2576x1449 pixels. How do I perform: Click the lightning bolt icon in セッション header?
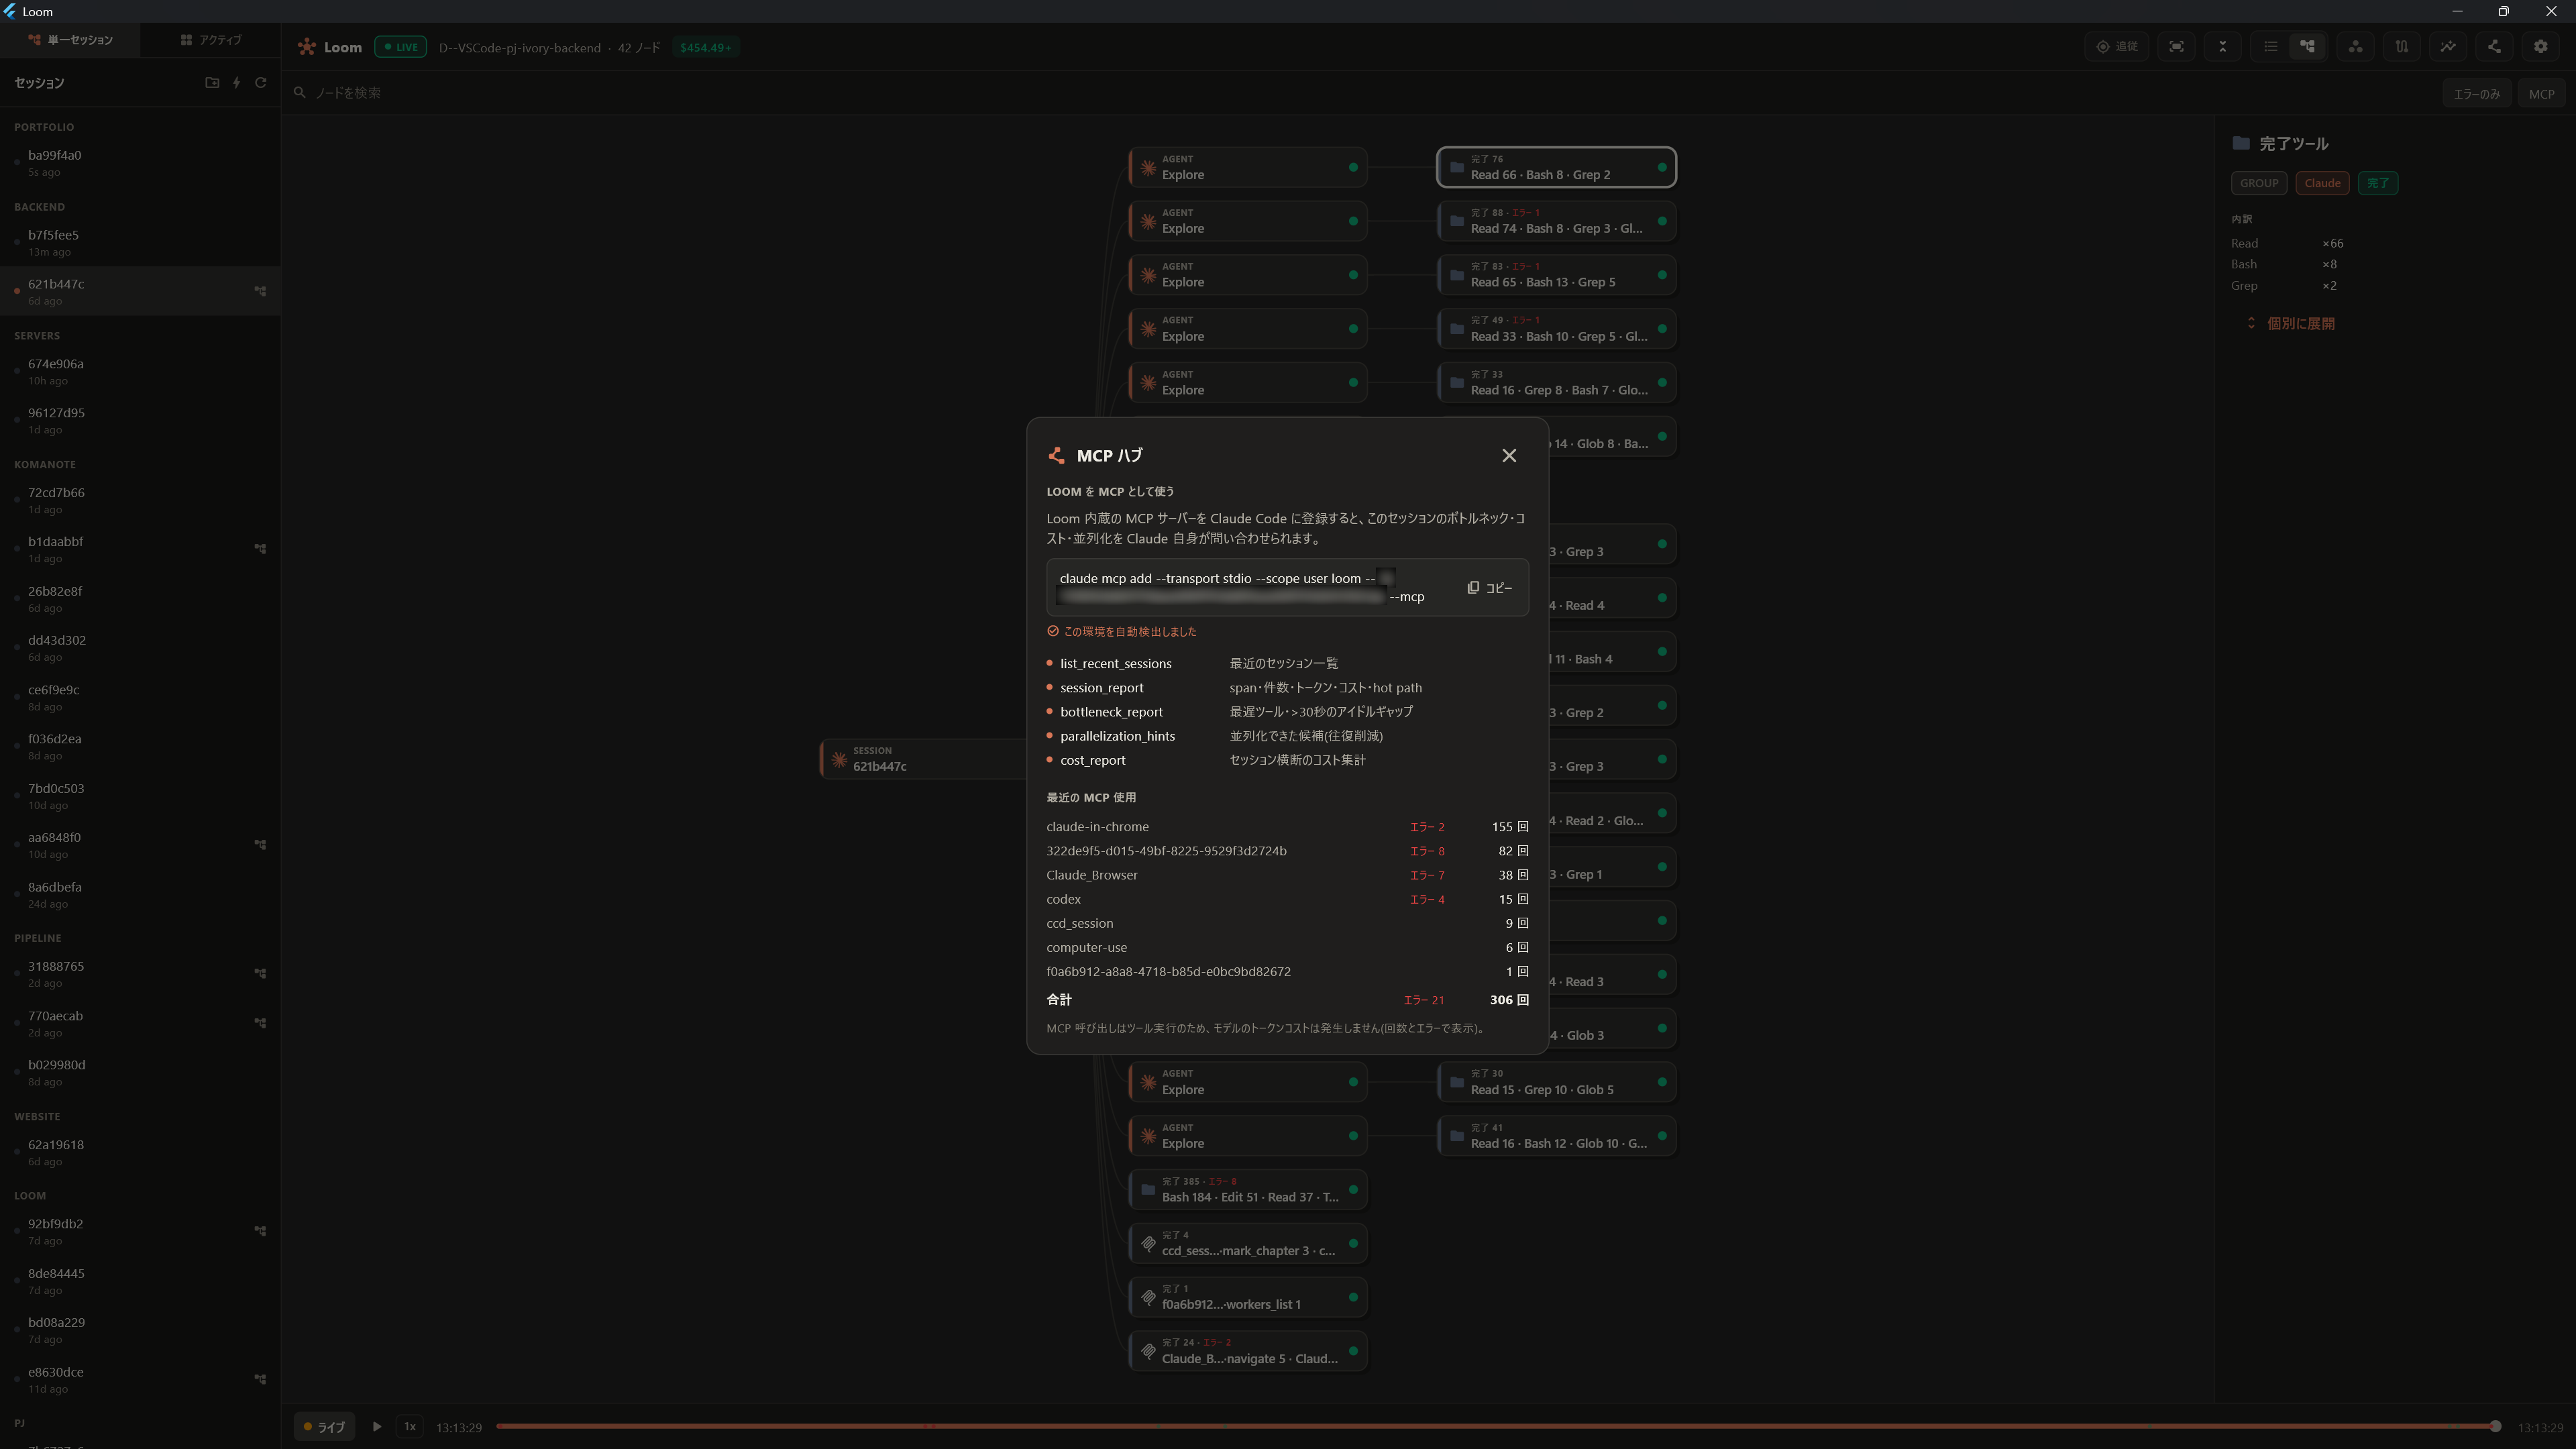pos(237,83)
